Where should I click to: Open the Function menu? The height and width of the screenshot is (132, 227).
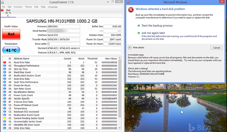tap(18, 7)
